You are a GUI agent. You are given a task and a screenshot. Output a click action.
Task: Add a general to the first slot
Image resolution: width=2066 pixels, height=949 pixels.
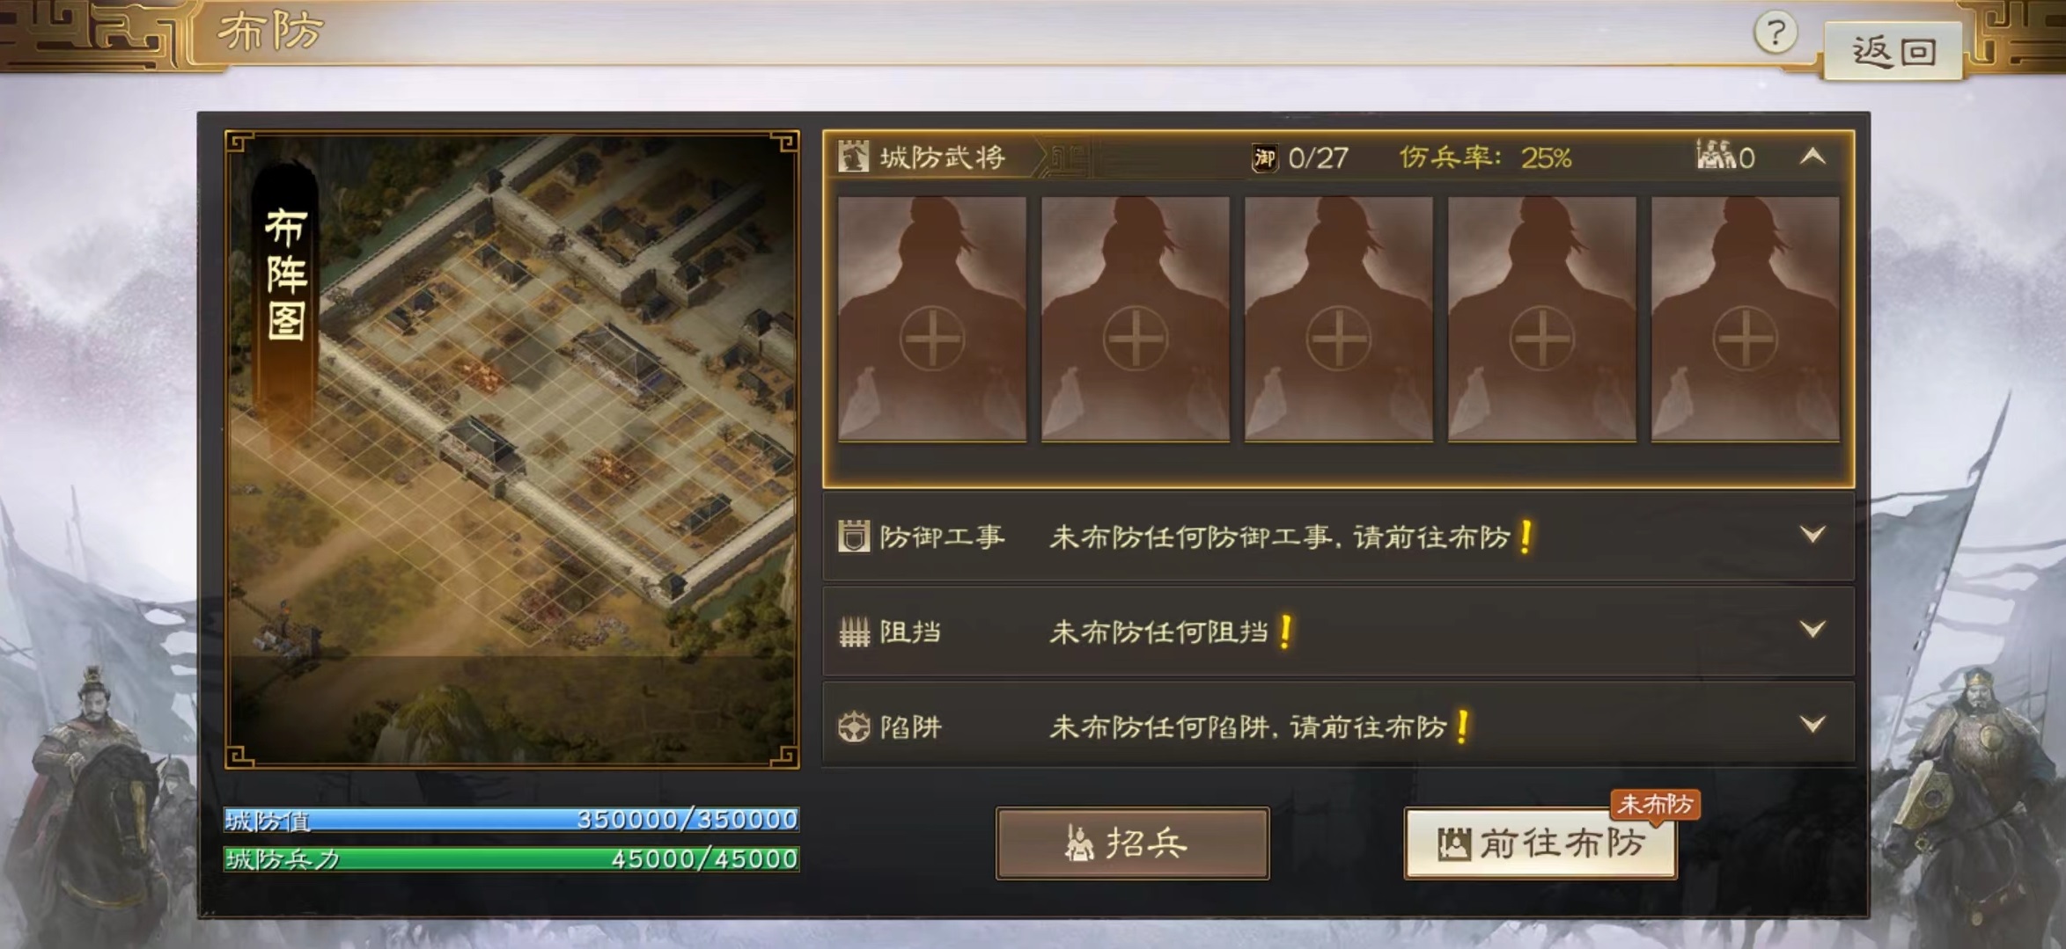click(x=932, y=318)
